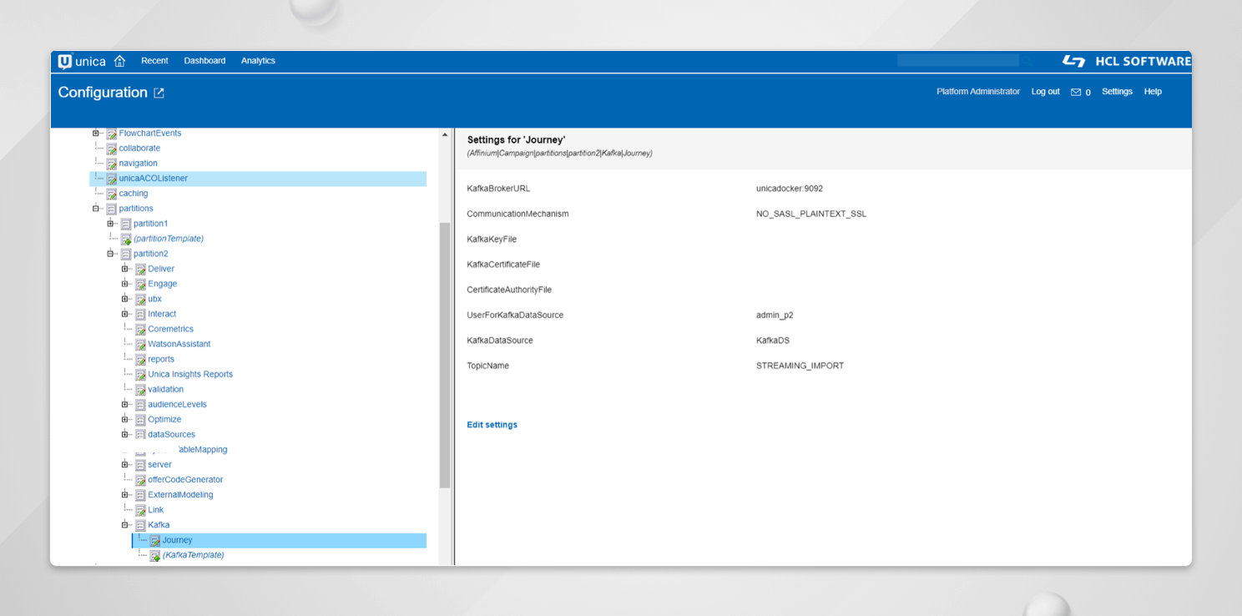The height and width of the screenshot is (616, 1242).
Task: Expand the partition1 tree node
Action: coord(110,224)
